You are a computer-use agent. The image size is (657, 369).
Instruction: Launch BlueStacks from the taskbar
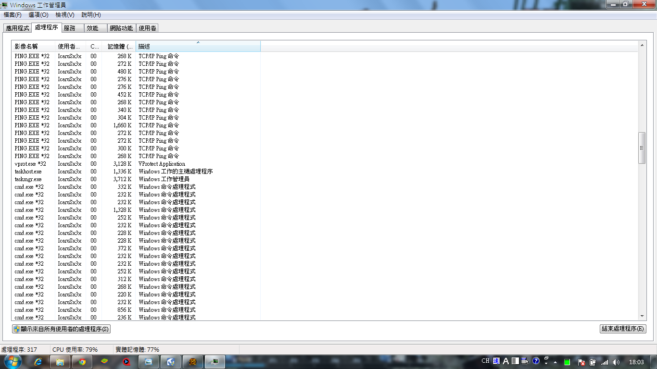(x=104, y=362)
